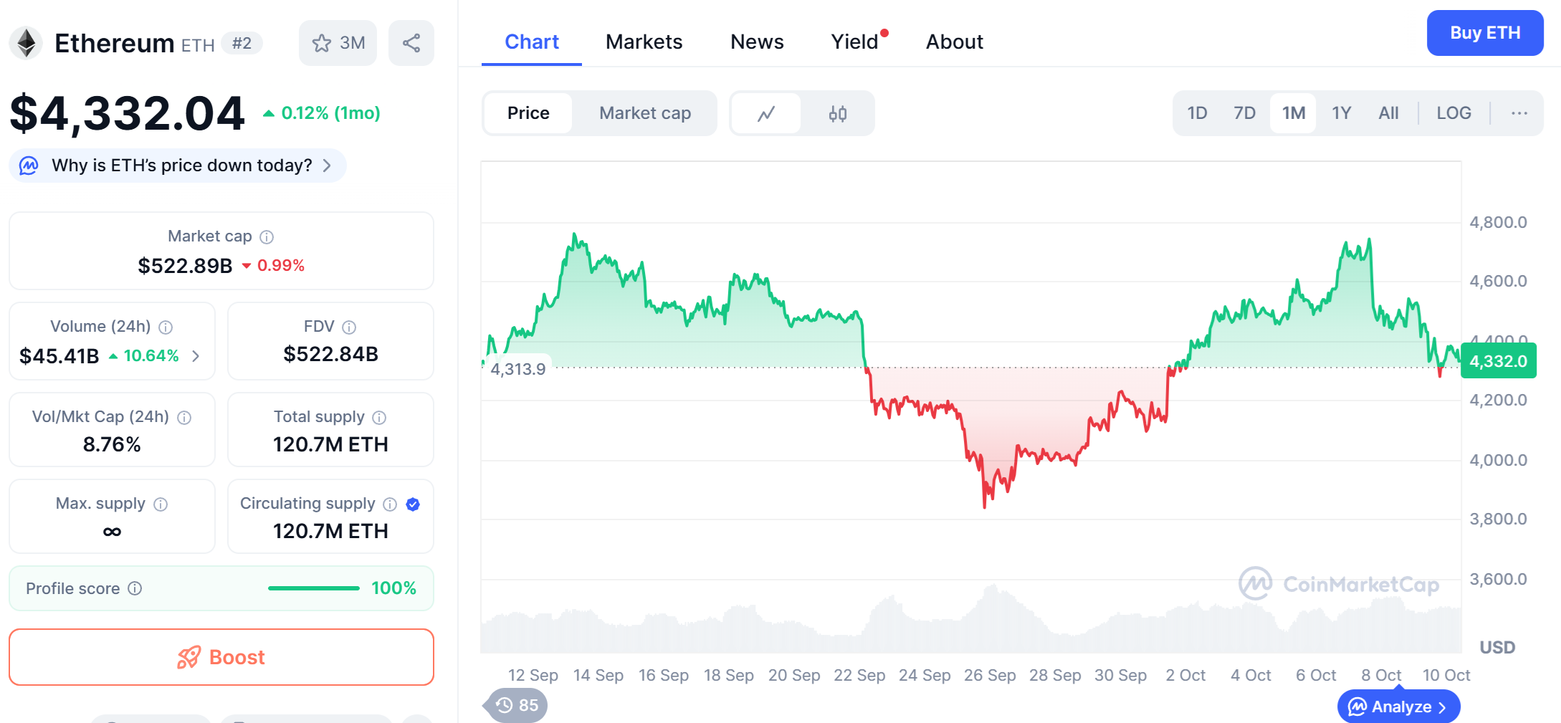
Task: Open the Markets tab
Action: [644, 42]
